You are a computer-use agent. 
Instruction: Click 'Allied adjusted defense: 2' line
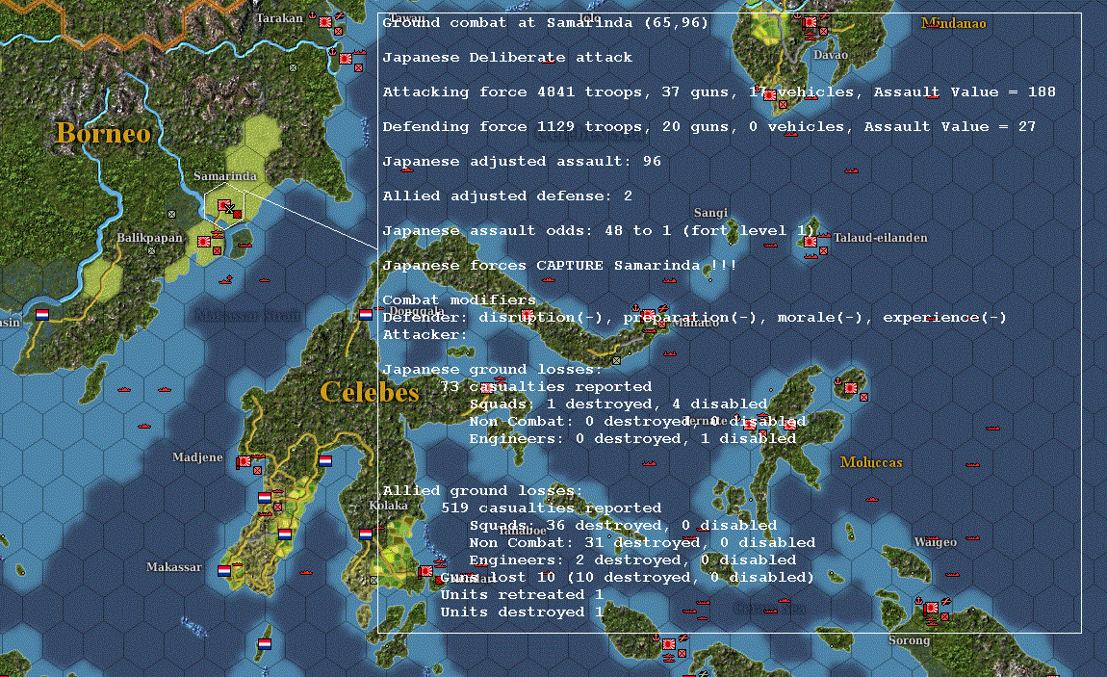507,195
